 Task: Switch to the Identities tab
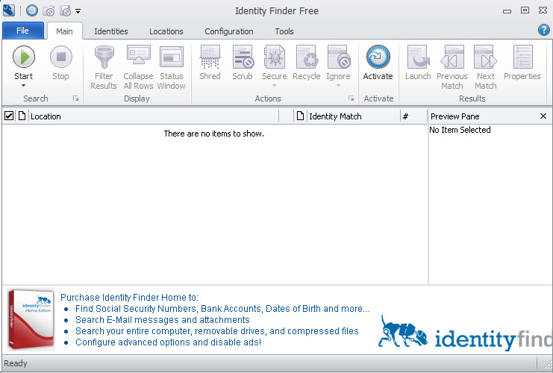pos(111,31)
